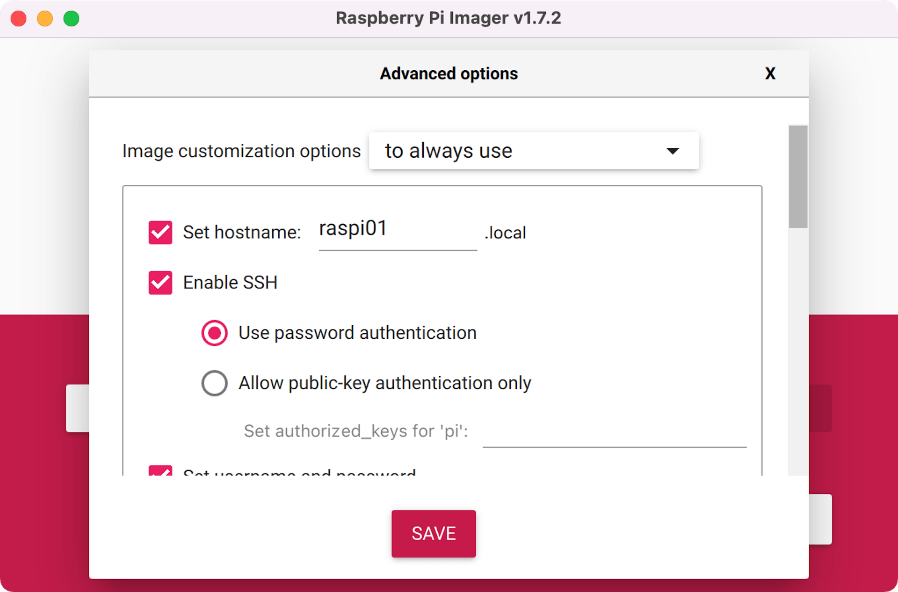Click the yellow minimize traffic light

[x=45, y=18]
